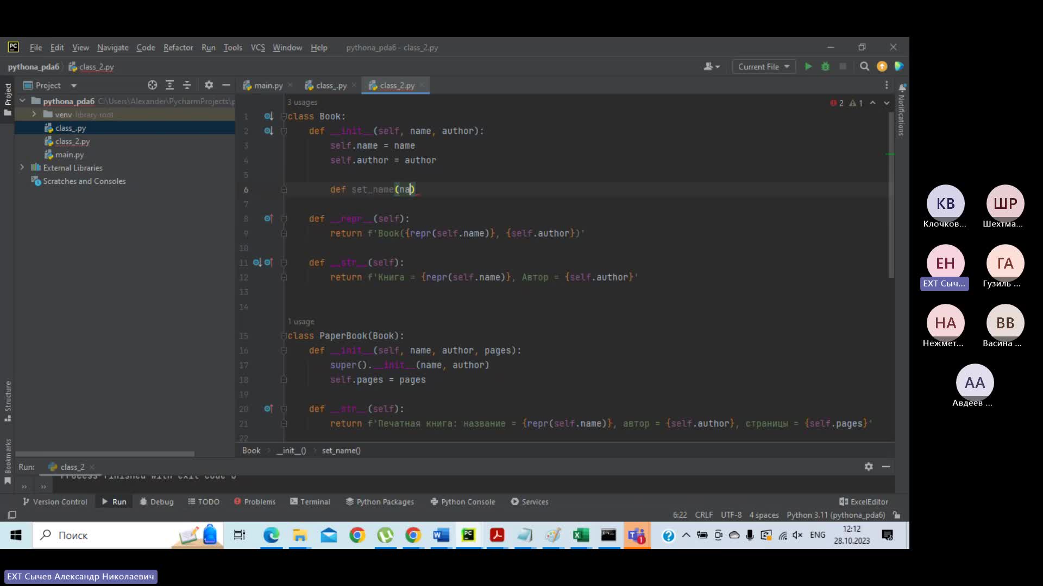Open Python Console tool window

(463, 502)
